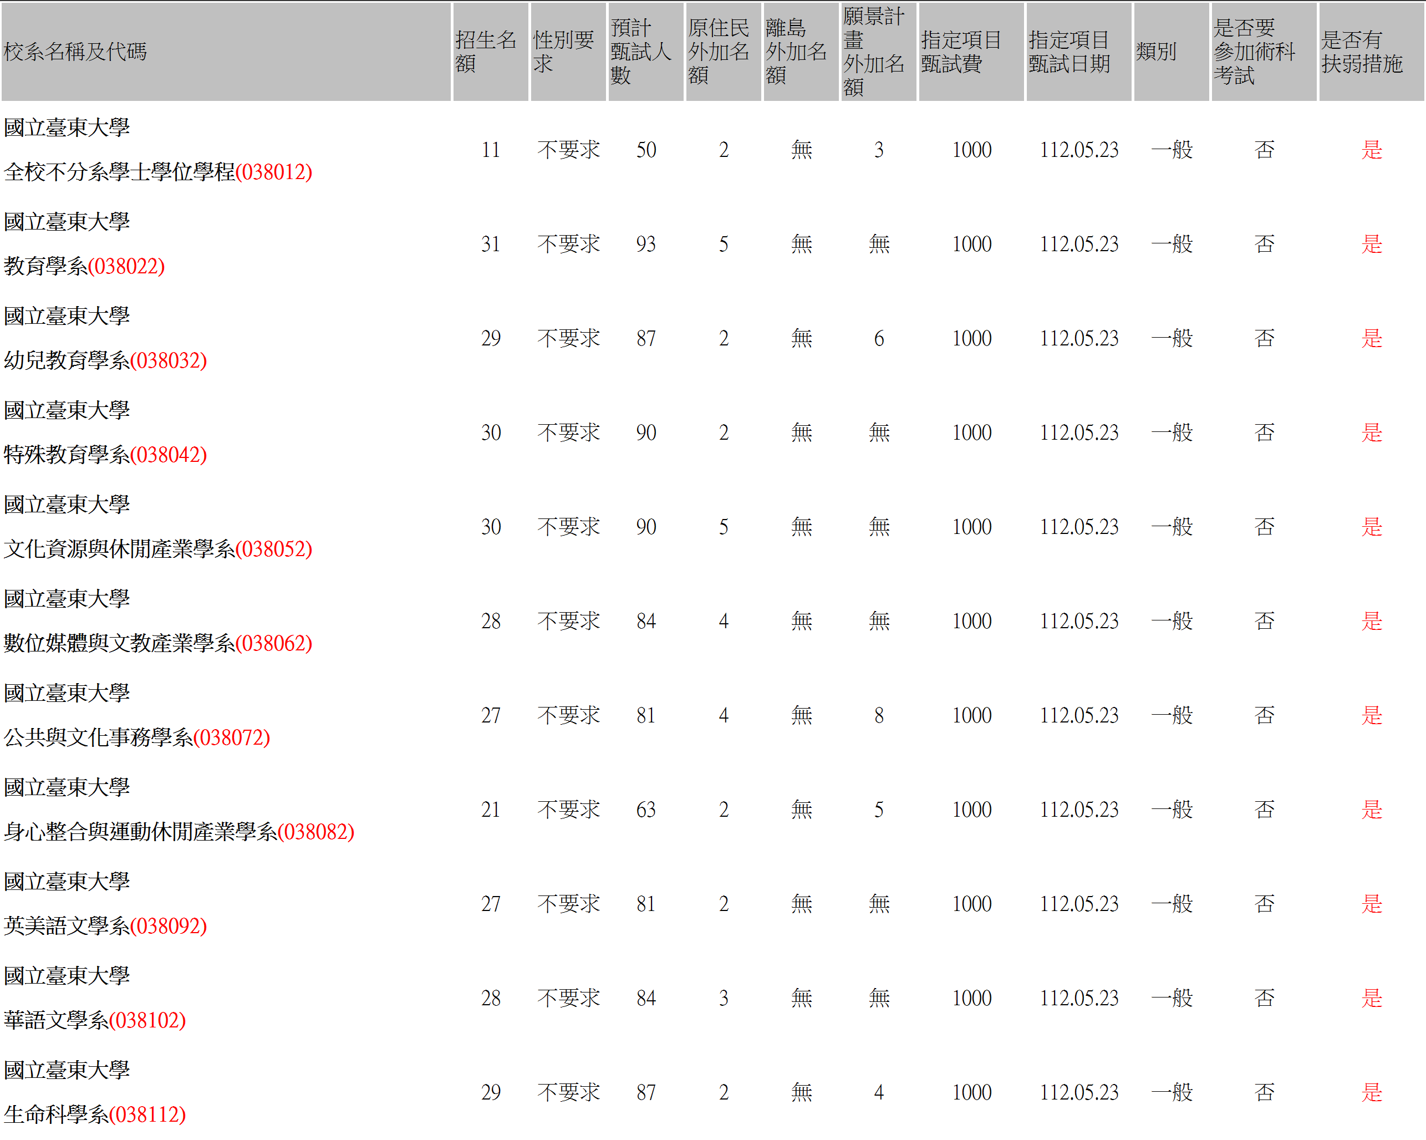Click 國立臺東大學 above 教育學系
This screenshot has width=1426, height=1140.
(x=67, y=222)
